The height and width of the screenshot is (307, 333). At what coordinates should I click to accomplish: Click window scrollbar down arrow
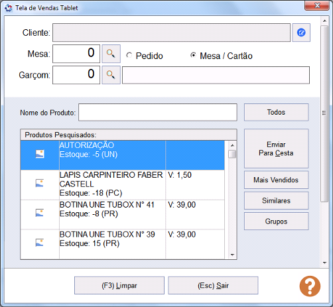[x=324, y=263]
